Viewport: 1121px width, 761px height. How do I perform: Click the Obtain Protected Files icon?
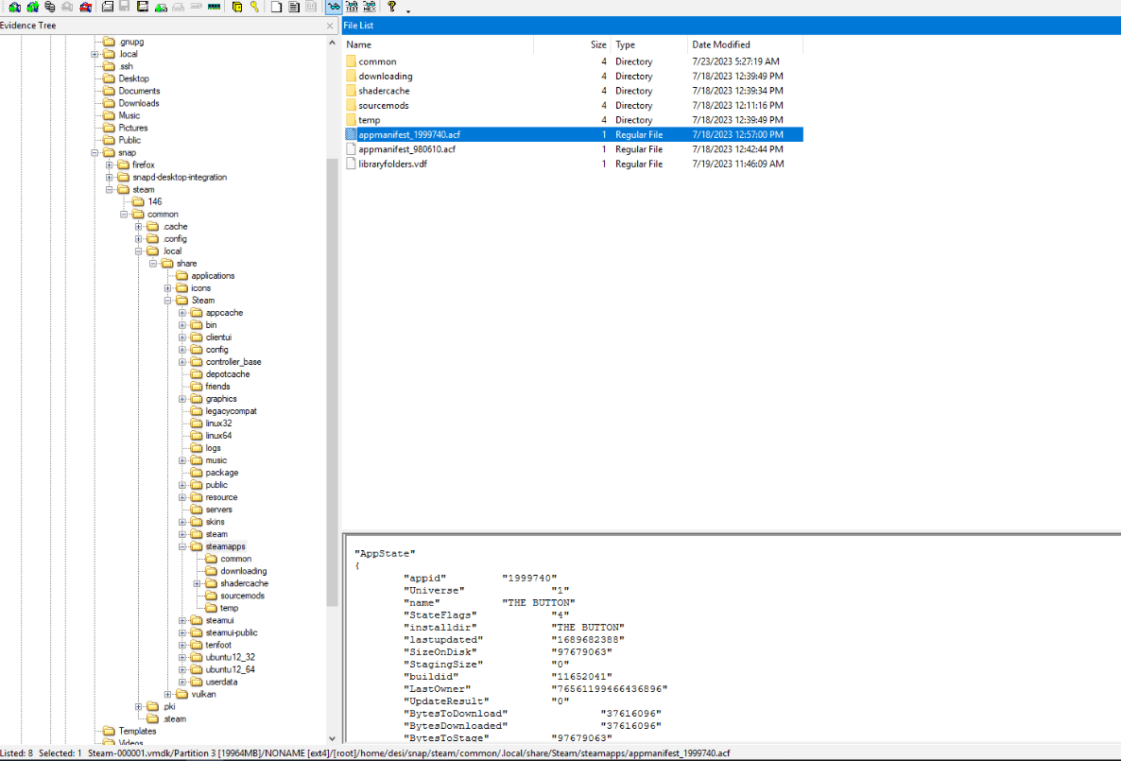(x=236, y=8)
